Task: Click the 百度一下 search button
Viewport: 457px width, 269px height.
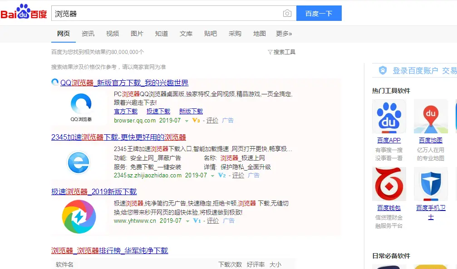Action: click(319, 13)
